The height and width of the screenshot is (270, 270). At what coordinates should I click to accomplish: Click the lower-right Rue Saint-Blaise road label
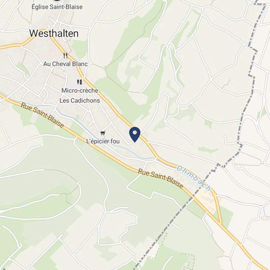[x=161, y=179]
